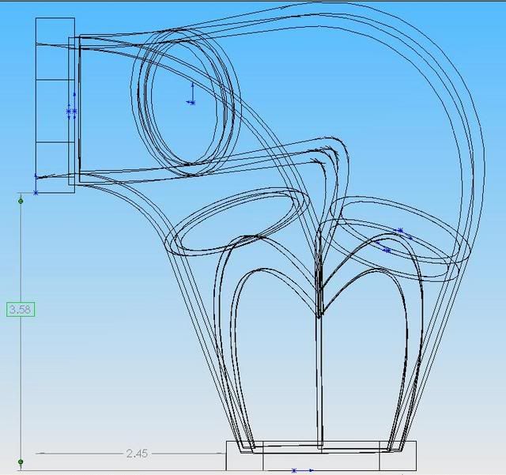Click the lower green handle of 3.58 dimension
The height and width of the screenshot is (475, 506).
pyautogui.click(x=21, y=462)
